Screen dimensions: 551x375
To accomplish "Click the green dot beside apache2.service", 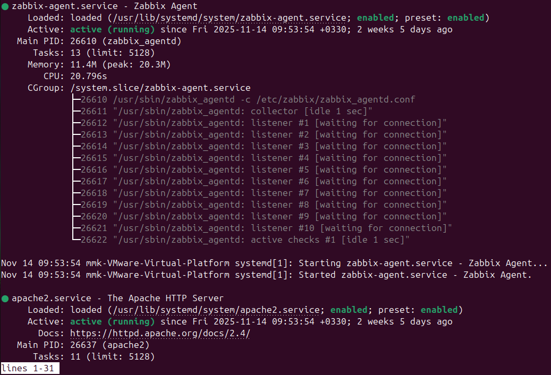I will (5, 299).
